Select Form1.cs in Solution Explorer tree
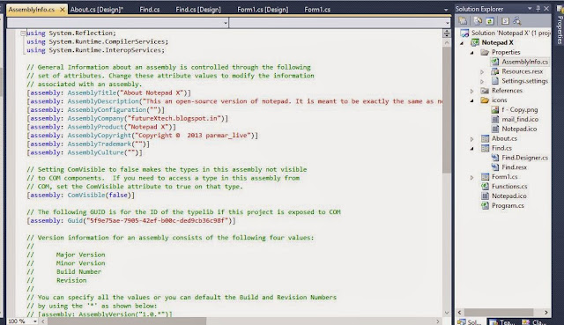 (x=505, y=177)
